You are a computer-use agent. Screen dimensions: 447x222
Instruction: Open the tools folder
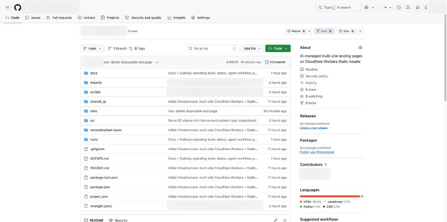pos(94,140)
